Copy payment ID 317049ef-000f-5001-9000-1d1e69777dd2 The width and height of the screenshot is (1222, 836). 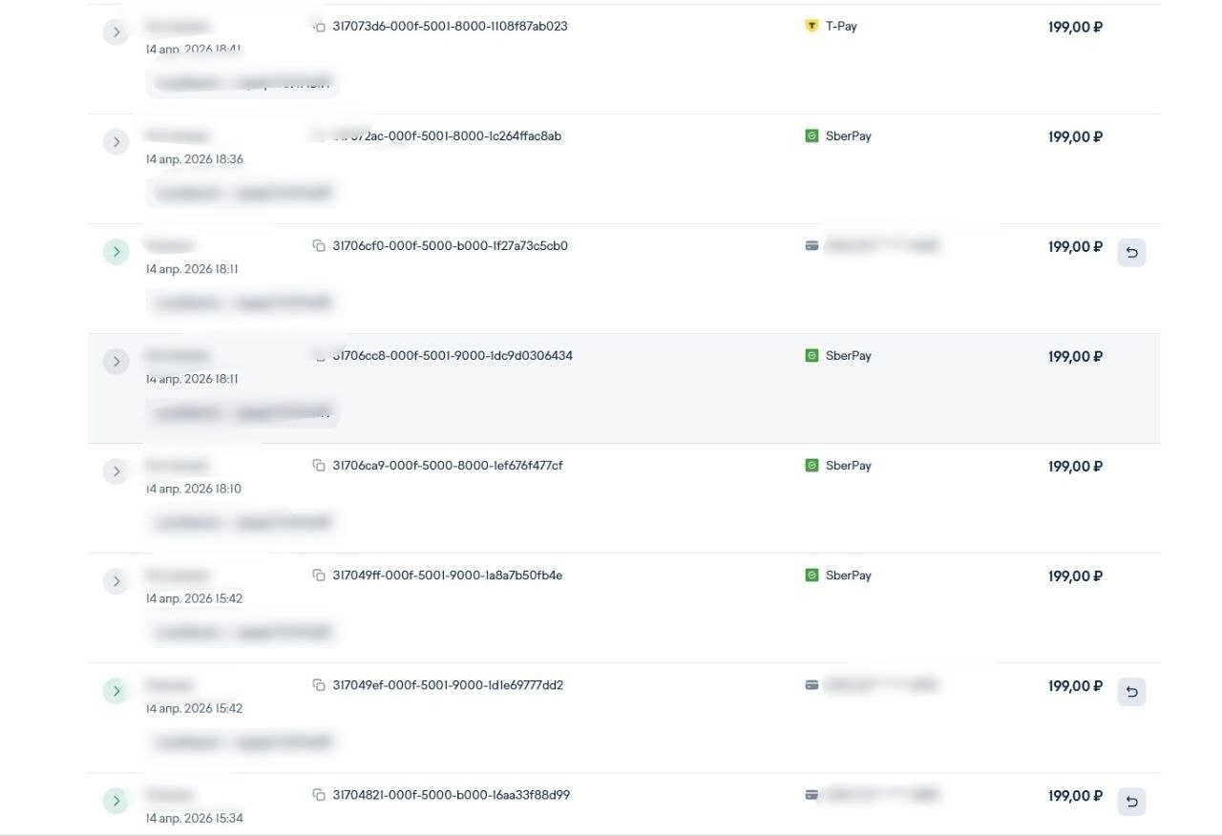pos(319,685)
